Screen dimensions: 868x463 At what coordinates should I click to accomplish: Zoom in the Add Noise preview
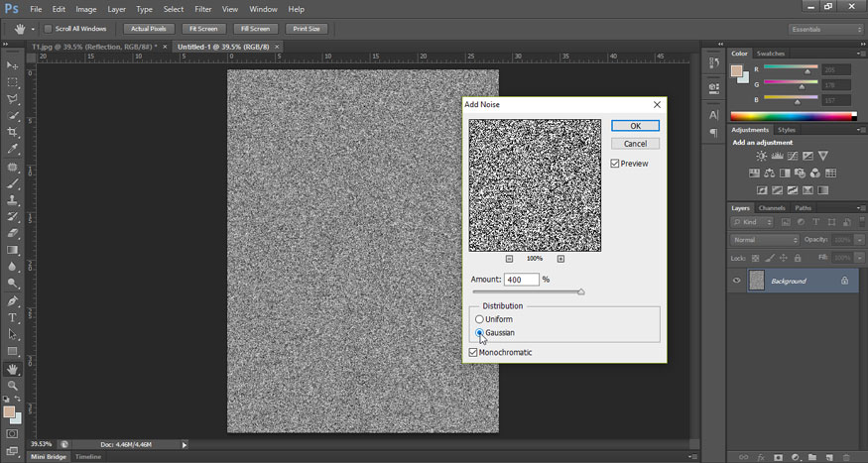560,259
